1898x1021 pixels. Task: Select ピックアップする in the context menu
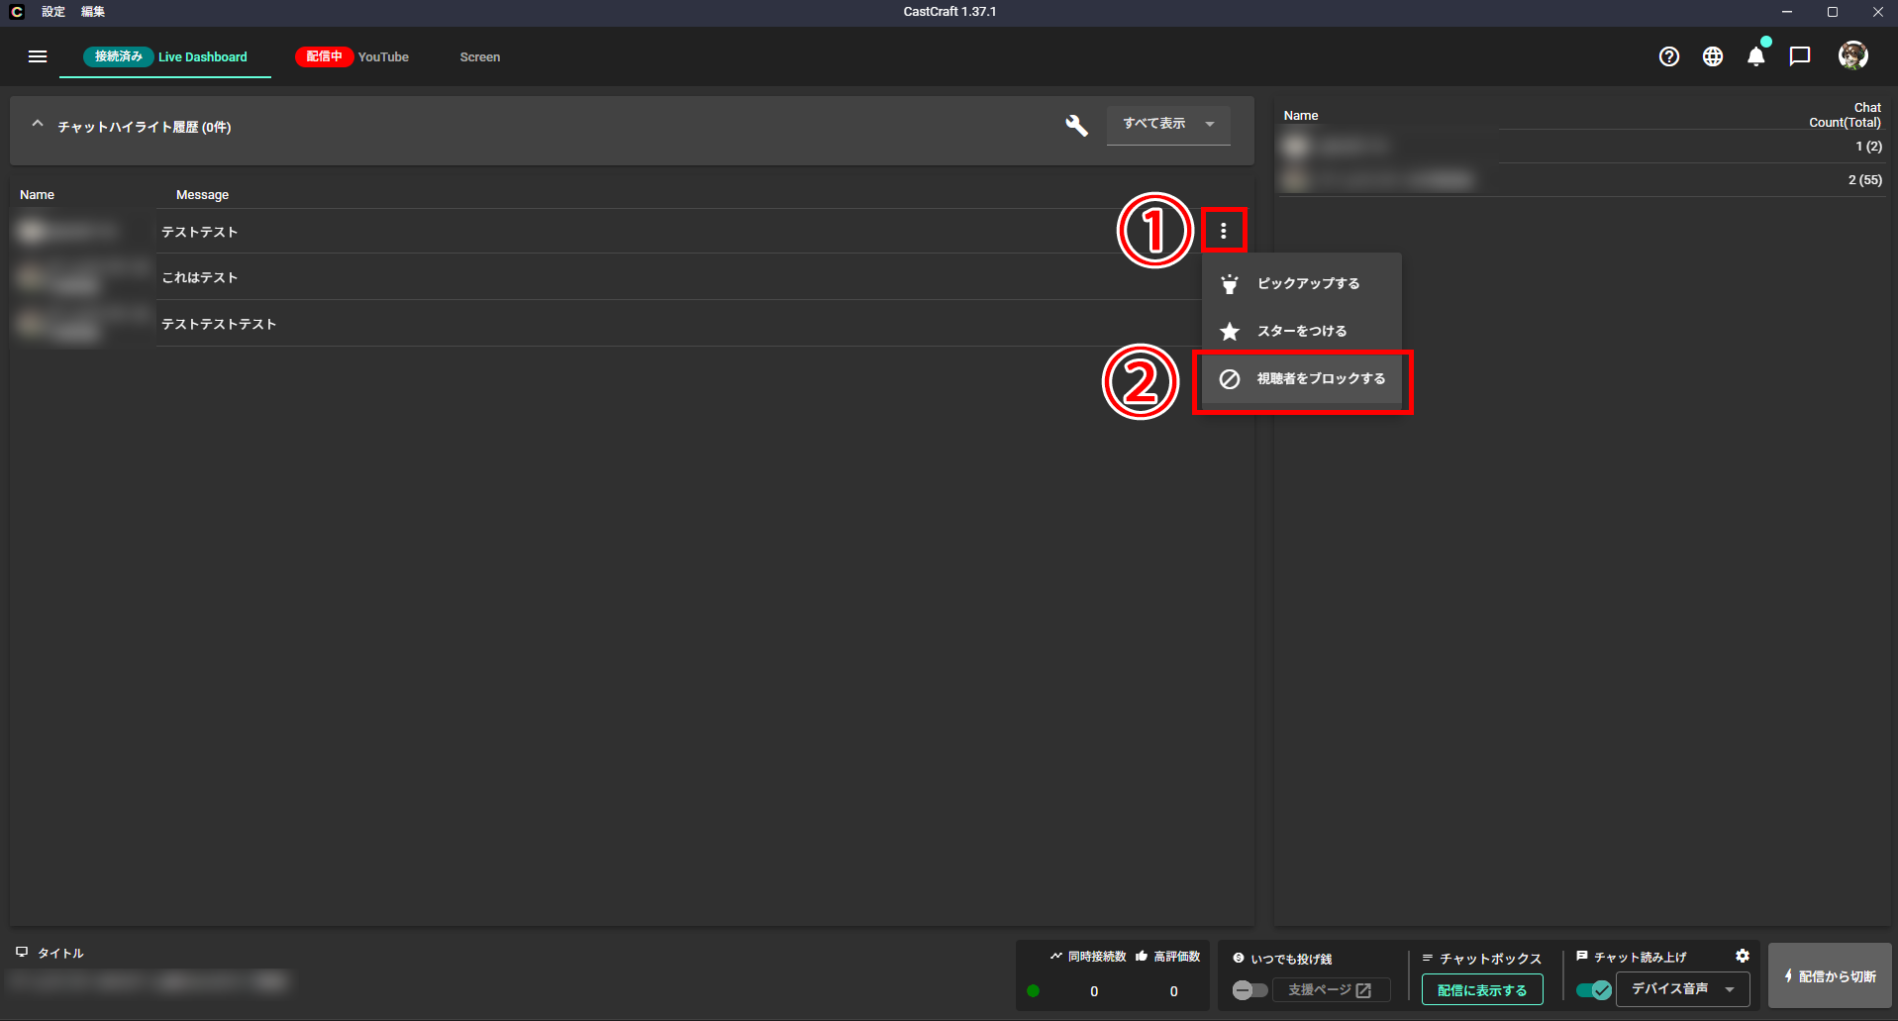pos(1302,283)
